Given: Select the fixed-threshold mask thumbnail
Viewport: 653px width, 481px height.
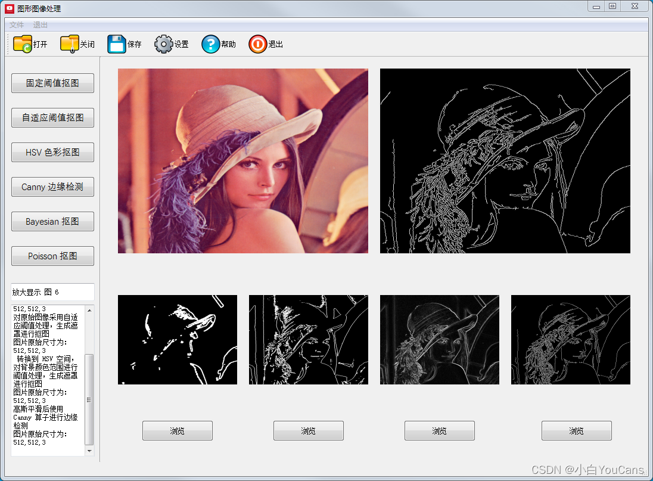Looking at the screenshot, I should [x=178, y=340].
